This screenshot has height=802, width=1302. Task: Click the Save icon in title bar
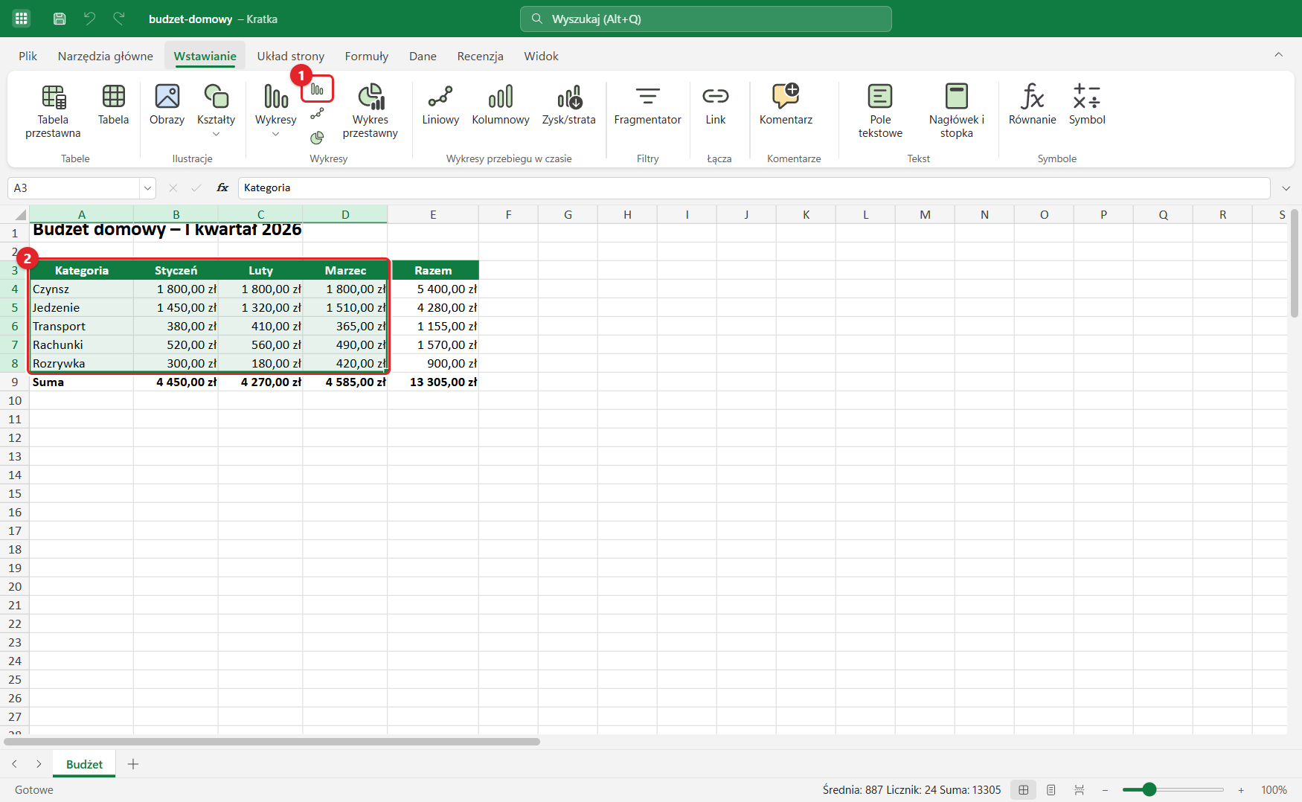[x=60, y=19]
